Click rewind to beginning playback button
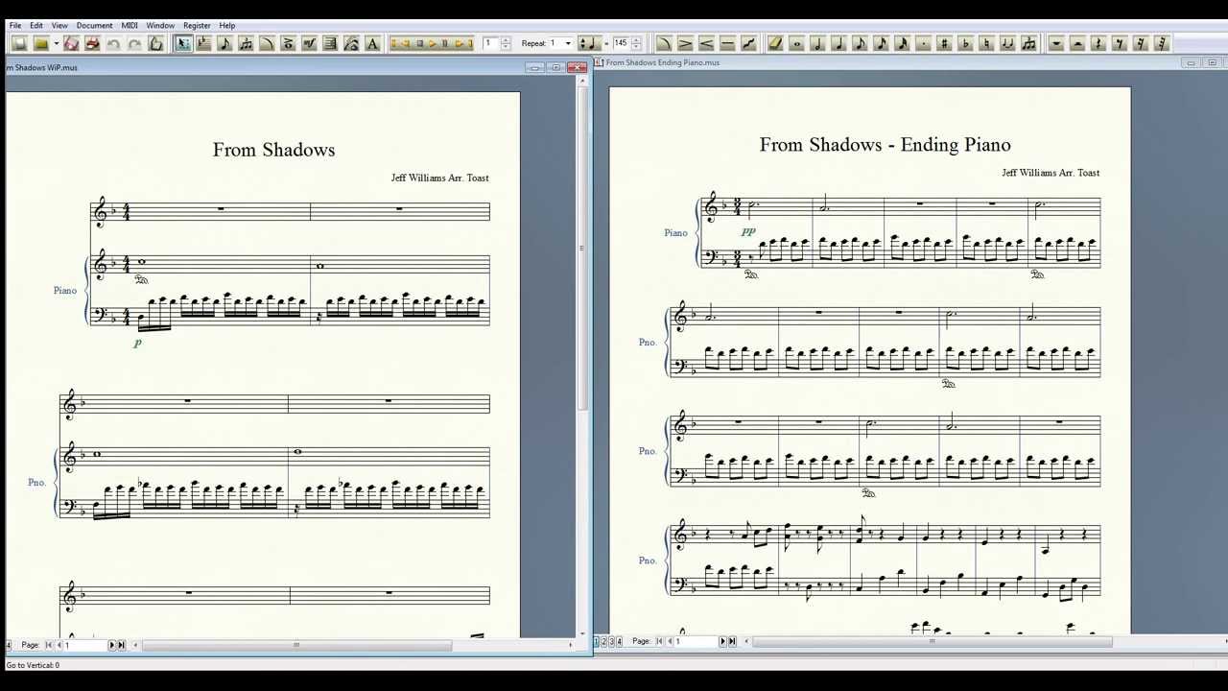Viewport: 1228px width, 691px height. point(396,43)
